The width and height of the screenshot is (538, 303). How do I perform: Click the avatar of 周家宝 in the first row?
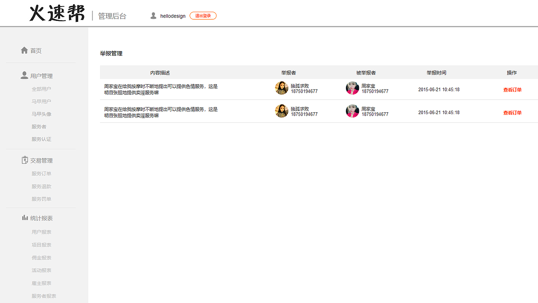pos(352,88)
